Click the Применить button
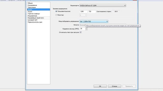The image size is (163, 91). click(x=129, y=86)
